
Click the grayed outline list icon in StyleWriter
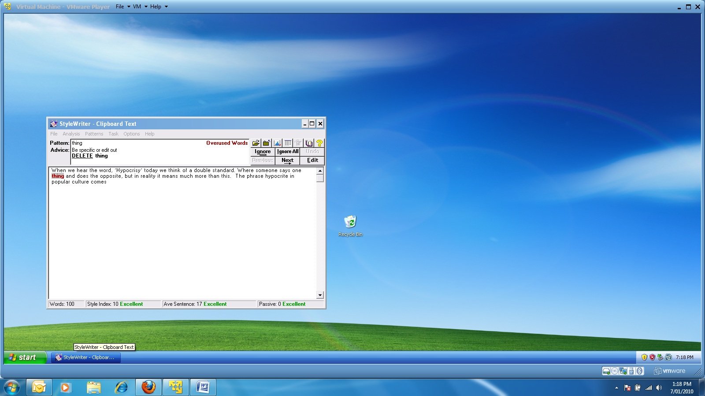(298, 143)
